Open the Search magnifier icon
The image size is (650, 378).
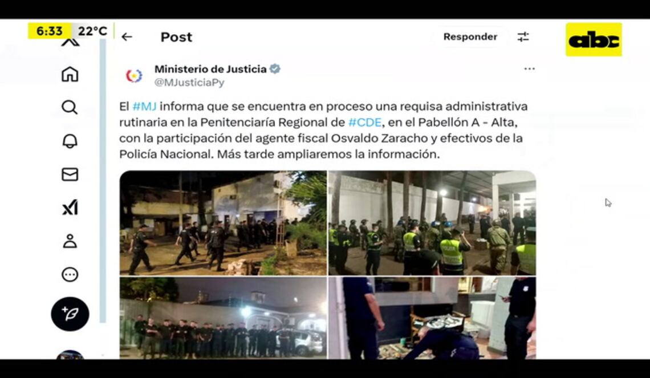click(70, 107)
